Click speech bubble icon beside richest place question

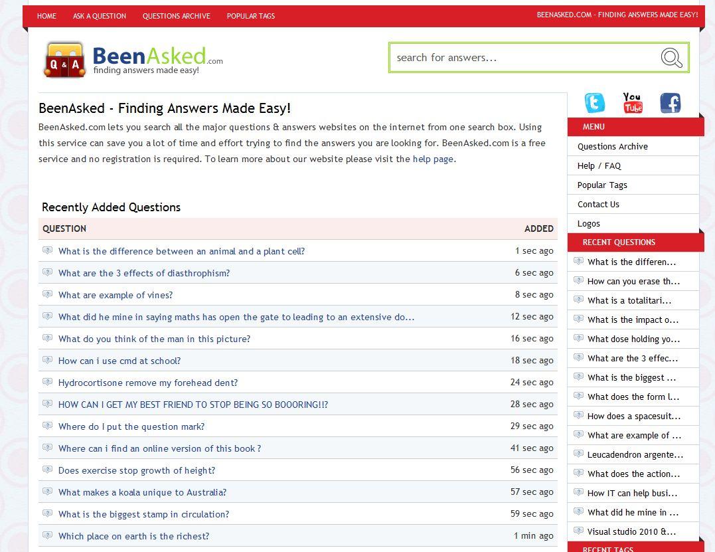click(47, 535)
